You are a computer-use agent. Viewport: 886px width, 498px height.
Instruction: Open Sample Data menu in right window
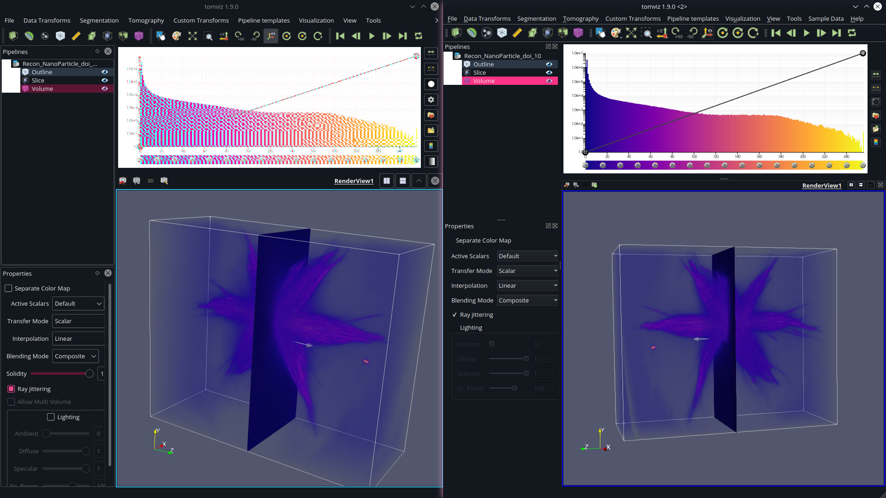826,18
